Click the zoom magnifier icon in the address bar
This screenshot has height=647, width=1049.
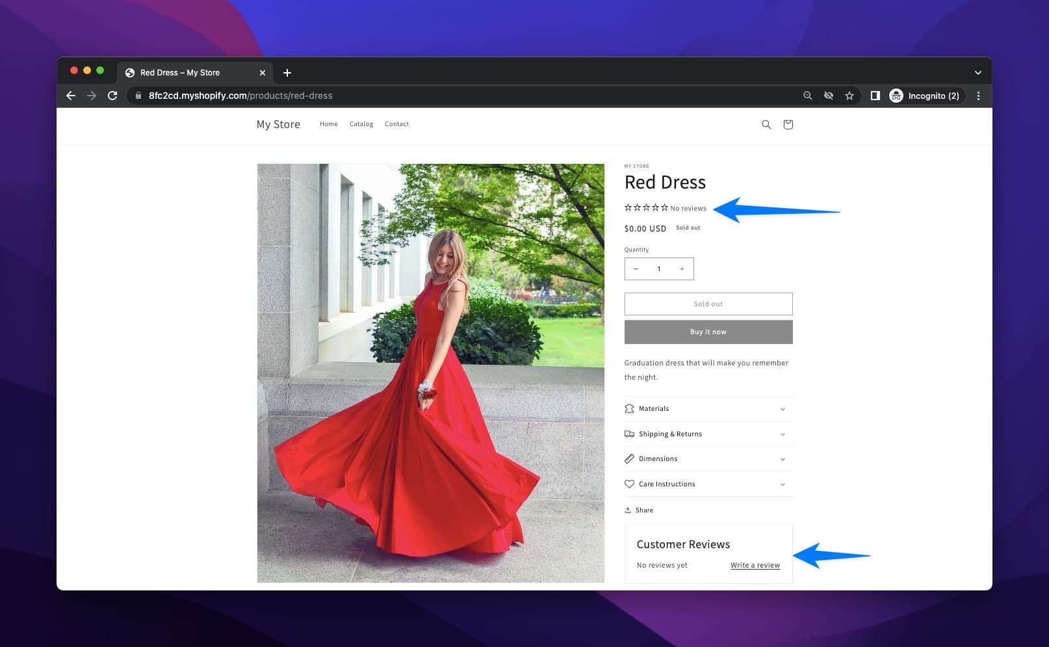807,96
